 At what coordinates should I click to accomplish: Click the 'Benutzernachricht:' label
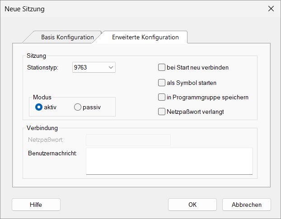tap(52, 154)
